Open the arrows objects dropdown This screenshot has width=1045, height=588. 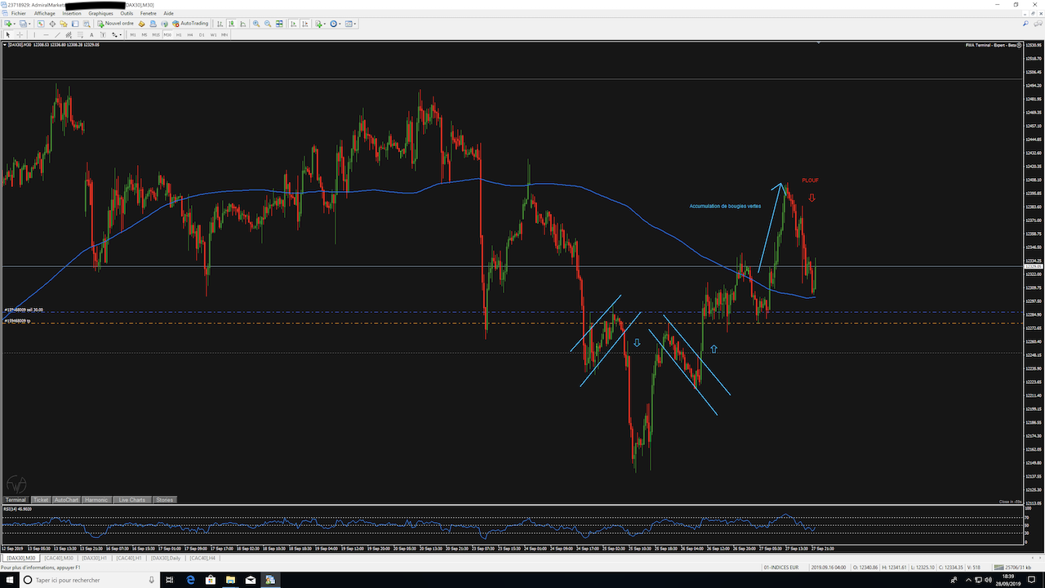(x=117, y=35)
